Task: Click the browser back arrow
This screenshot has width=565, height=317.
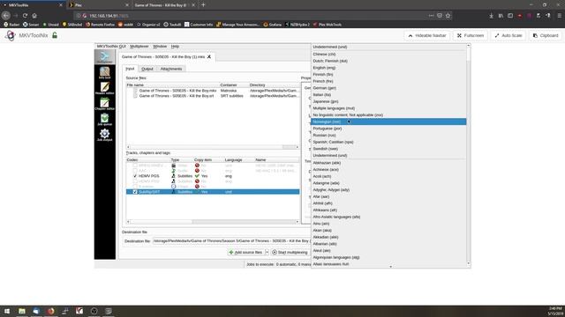Action: (x=6, y=16)
